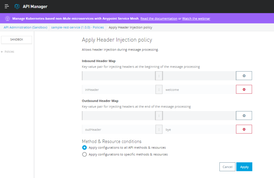
Task: Add new Inbound Header Map entry plus button
Action: (244, 76)
